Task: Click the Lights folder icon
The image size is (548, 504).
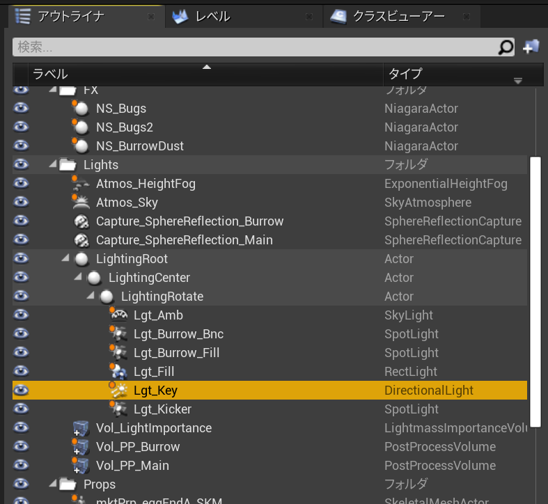Action: pos(68,164)
